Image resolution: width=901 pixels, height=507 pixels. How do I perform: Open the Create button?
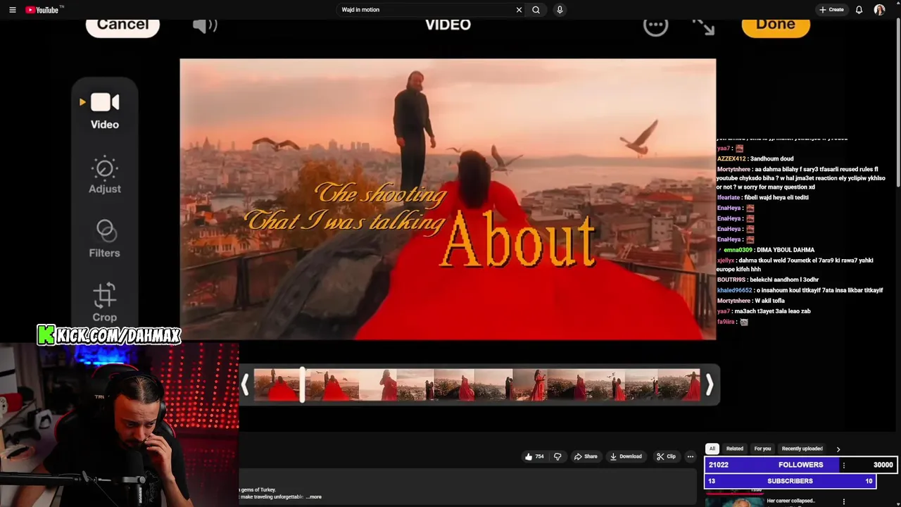coord(831,10)
